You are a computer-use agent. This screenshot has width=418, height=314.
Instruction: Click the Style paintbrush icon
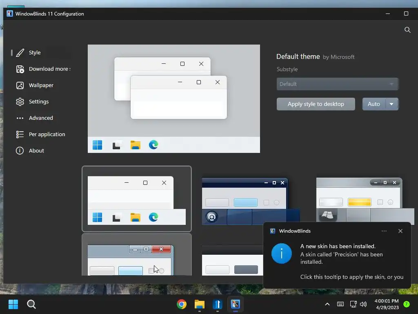(x=20, y=53)
